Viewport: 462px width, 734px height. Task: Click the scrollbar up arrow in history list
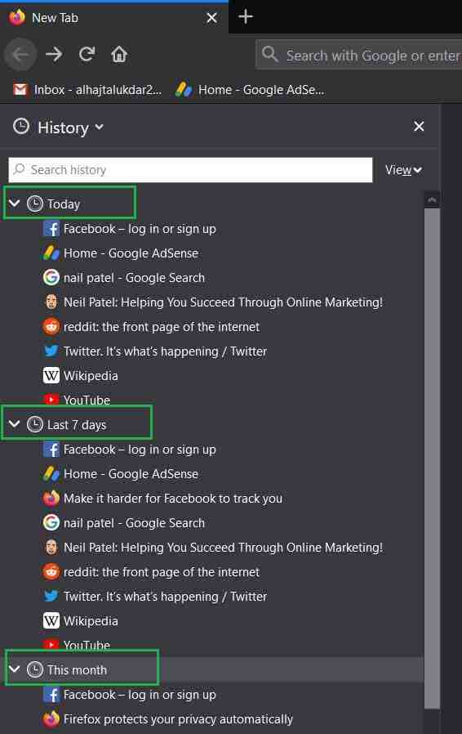pos(432,200)
